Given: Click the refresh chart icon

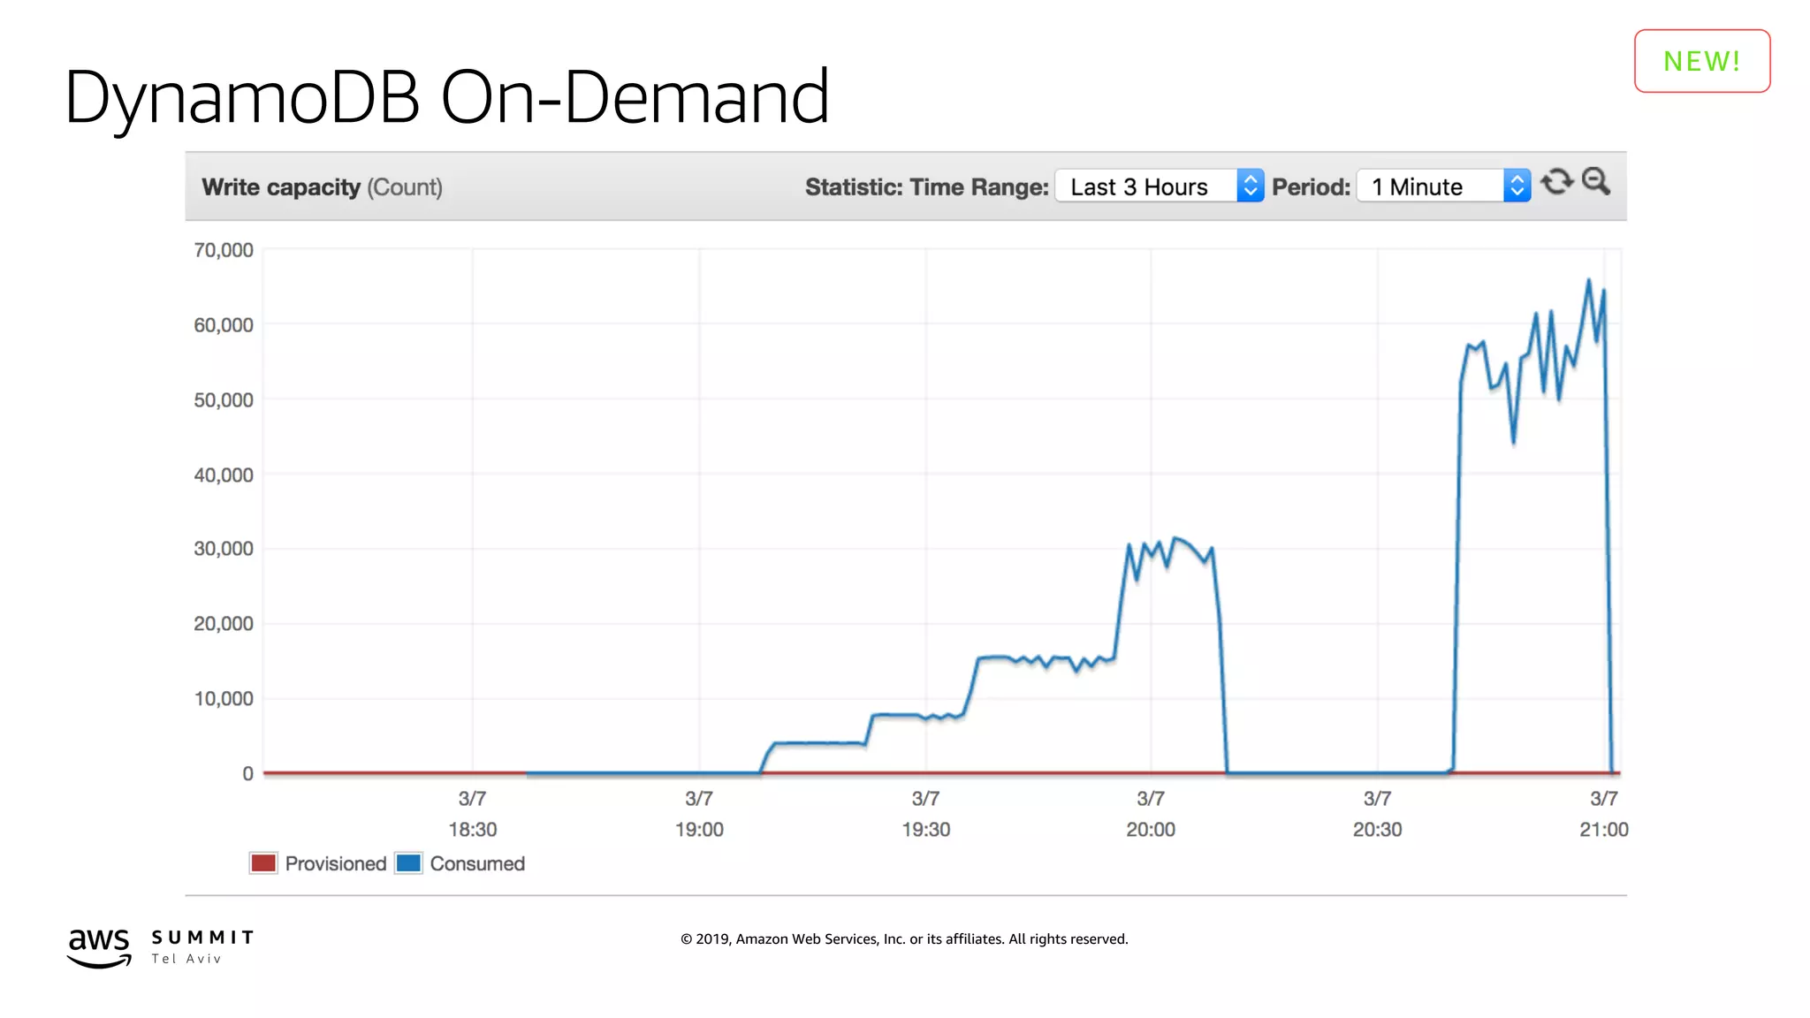Looking at the screenshot, I should [1557, 183].
